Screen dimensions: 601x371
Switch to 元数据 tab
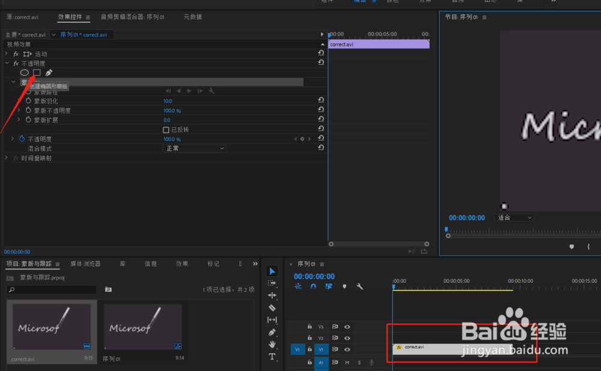(193, 17)
